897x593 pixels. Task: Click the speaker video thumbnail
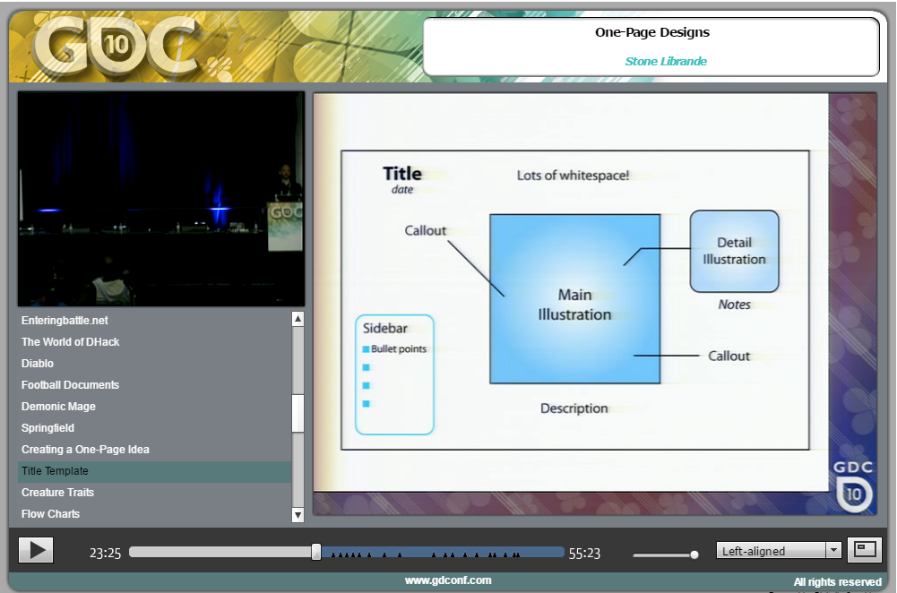coord(161,199)
